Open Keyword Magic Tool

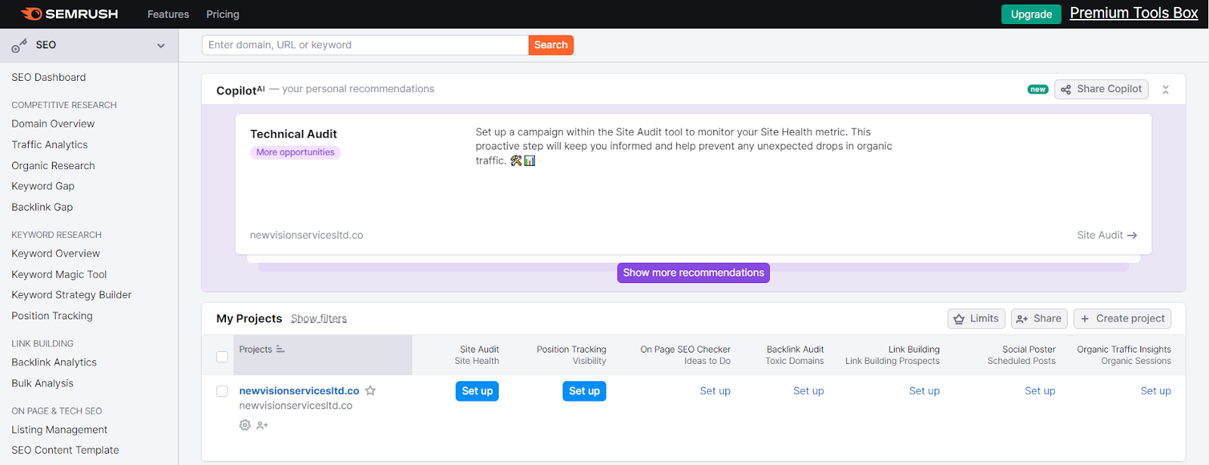pos(59,274)
